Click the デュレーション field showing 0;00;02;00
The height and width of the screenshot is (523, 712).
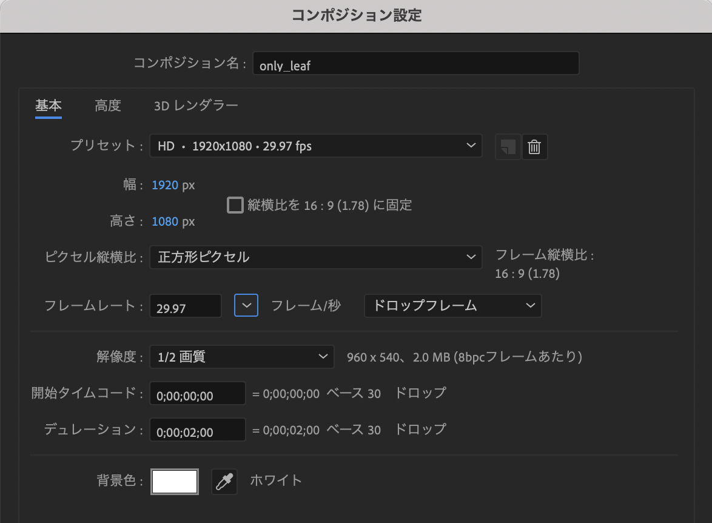click(196, 430)
